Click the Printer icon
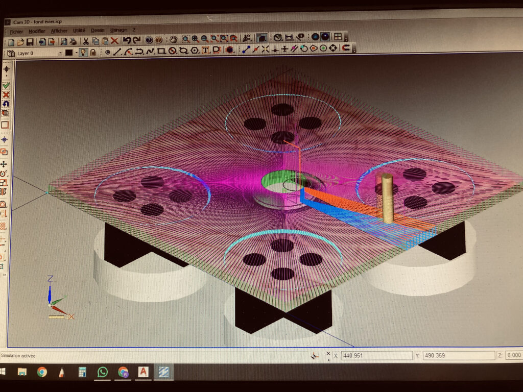The height and width of the screenshot is (392, 523). pyautogui.click(x=73, y=41)
